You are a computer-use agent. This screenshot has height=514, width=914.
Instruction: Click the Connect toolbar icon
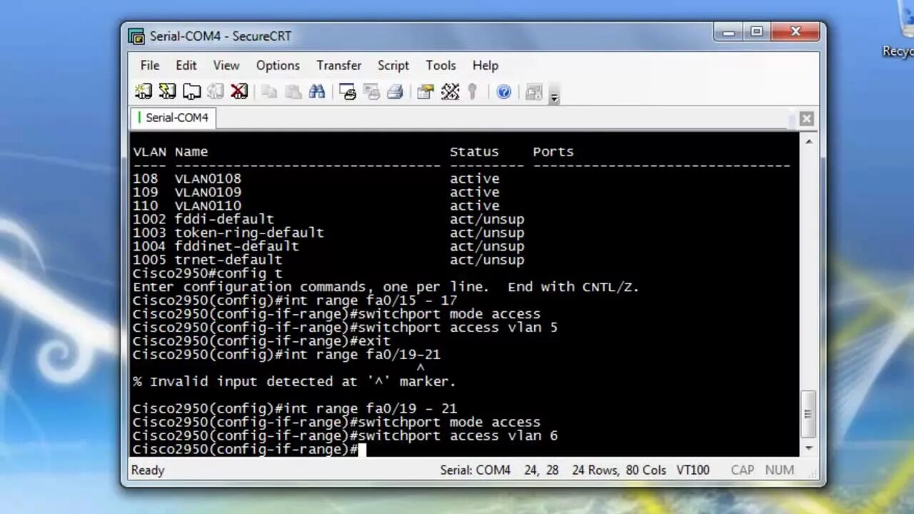pyautogui.click(x=143, y=91)
